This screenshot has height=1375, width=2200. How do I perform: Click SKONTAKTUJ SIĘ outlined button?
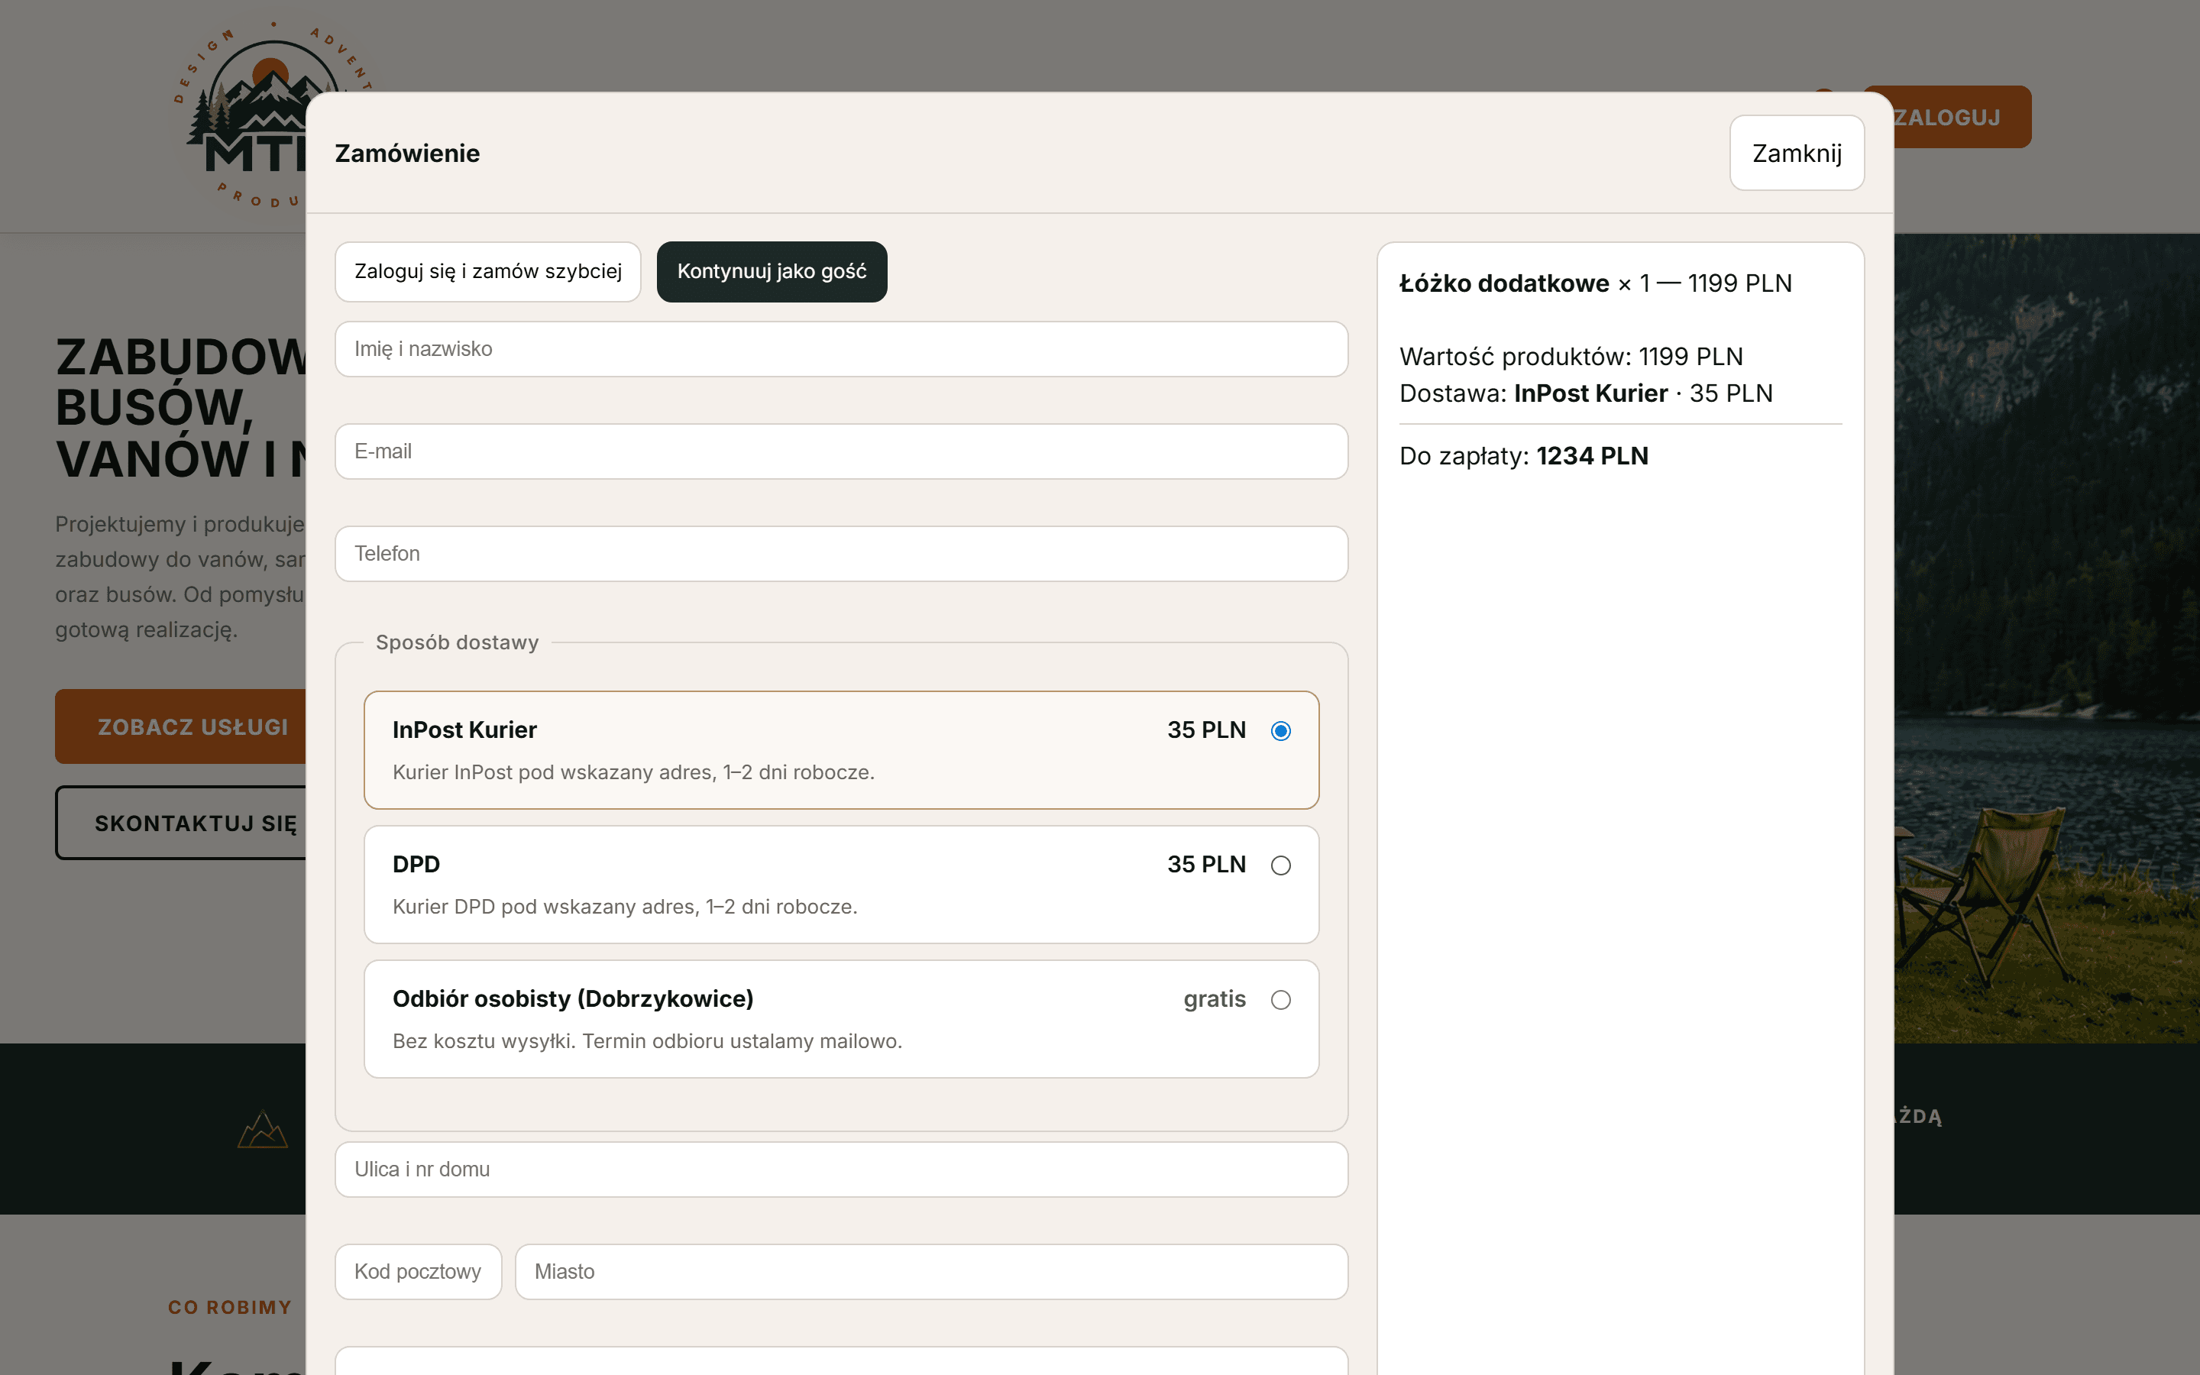181,823
